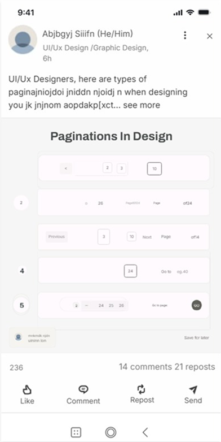Tap the Like thumbs-up icon

tap(27, 390)
